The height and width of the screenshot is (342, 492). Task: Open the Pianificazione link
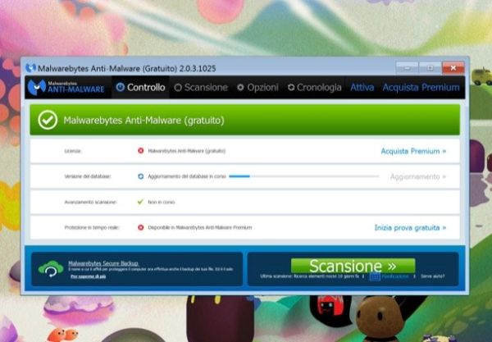[x=395, y=276]
